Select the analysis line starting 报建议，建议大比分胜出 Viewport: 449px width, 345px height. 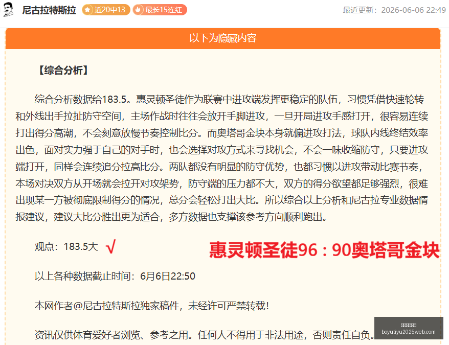click(171, 217)
